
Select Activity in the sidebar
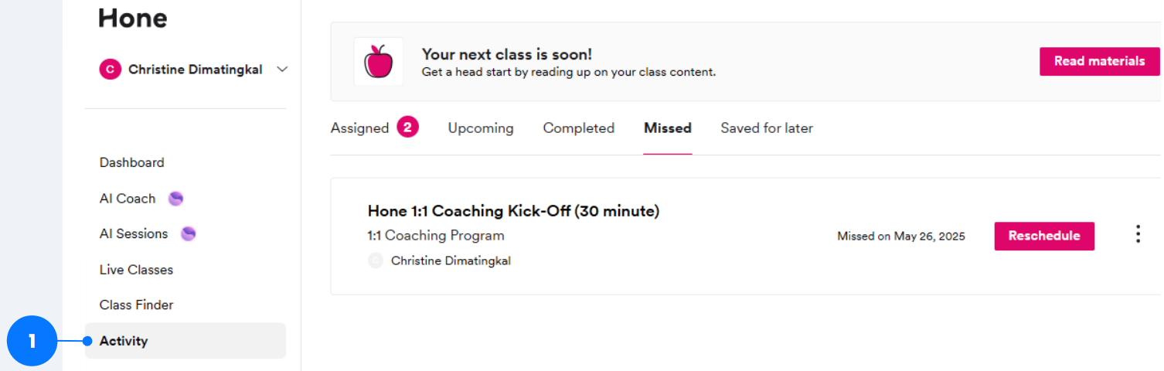point(124,341)
